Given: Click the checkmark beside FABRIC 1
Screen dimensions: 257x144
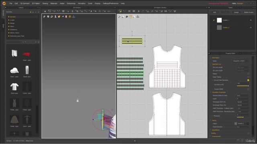Looking at the screenshot, I should coord(214,20).
